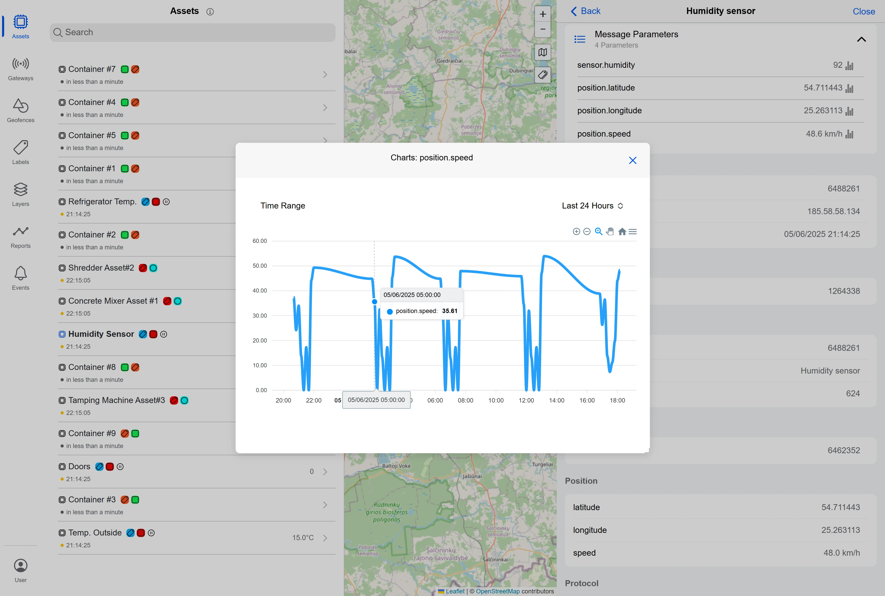Open the sensor.humidity chart icon
The height and width of the screenshot is (596, 885).
pos(849,66)
